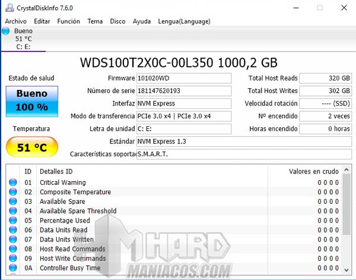Click the Valores en crudo column header
The width and height of the screenshot is (356, 280).
point(313,172)
